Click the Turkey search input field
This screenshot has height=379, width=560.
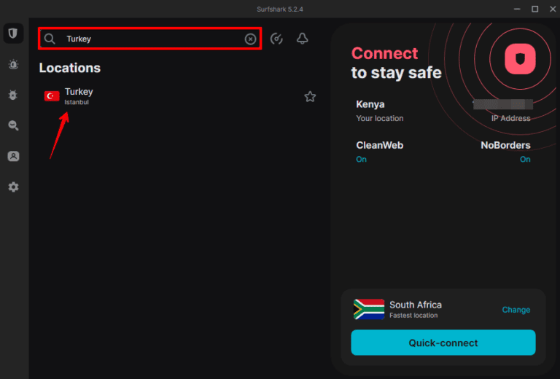[153, 39]
